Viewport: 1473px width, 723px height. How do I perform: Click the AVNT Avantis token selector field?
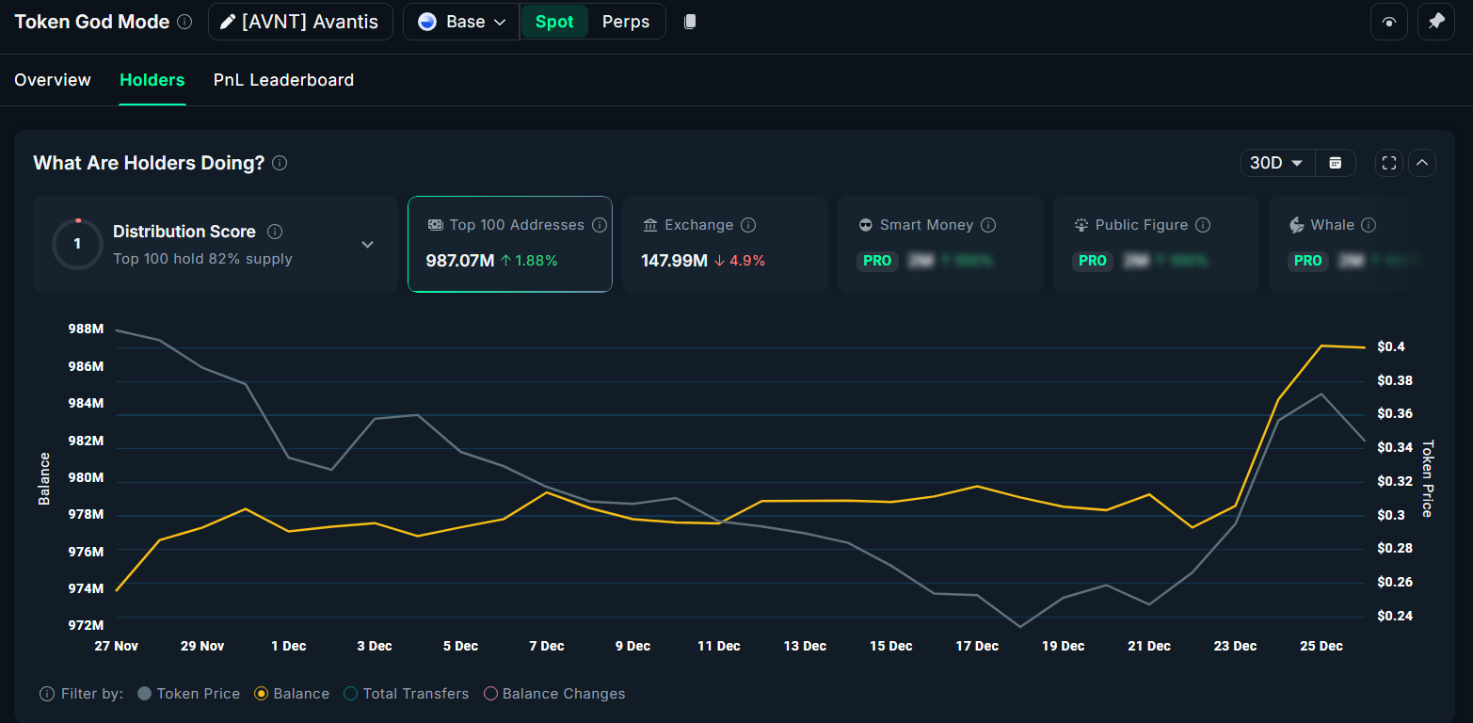pos(300,21)
